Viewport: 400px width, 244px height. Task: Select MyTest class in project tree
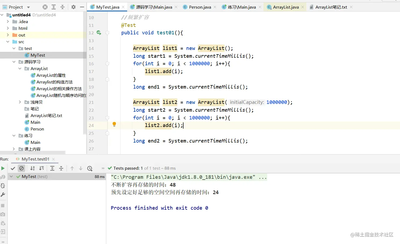[38, 55]
